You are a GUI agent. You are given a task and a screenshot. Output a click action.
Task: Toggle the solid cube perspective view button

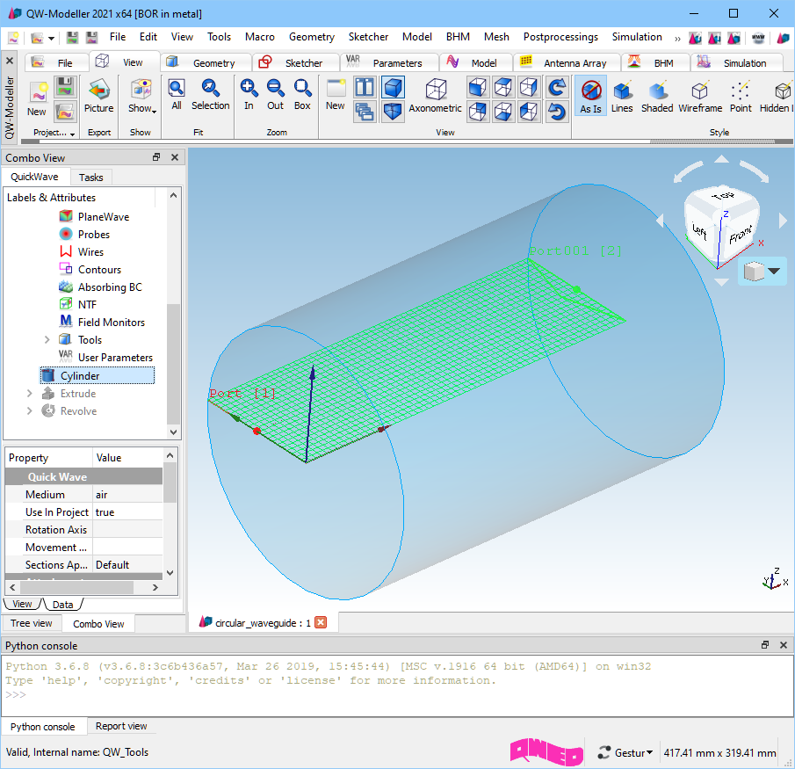tap(393, 87)
